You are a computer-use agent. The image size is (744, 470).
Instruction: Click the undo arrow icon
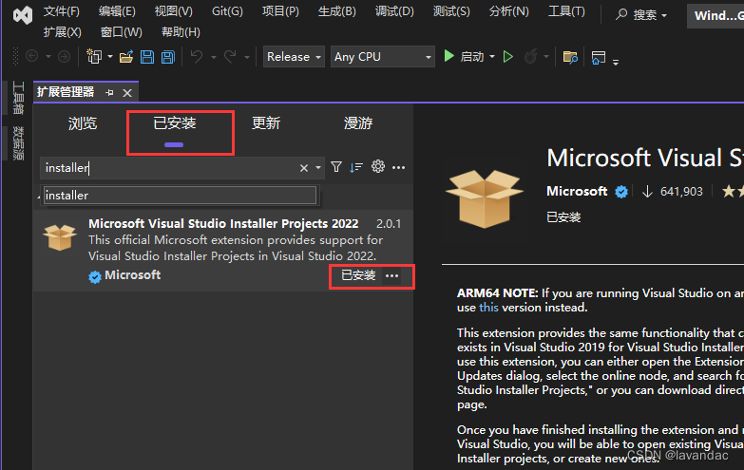(197, 57)
